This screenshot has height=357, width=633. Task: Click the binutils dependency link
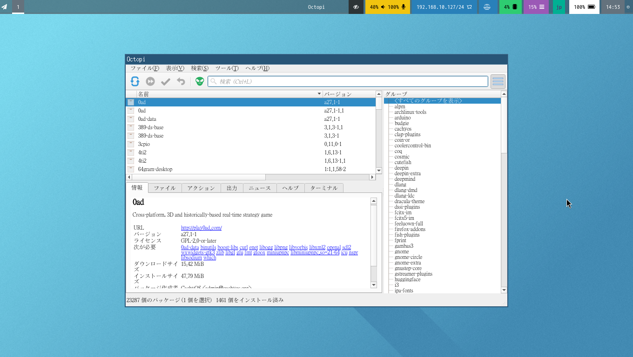[x=208, y=247]
